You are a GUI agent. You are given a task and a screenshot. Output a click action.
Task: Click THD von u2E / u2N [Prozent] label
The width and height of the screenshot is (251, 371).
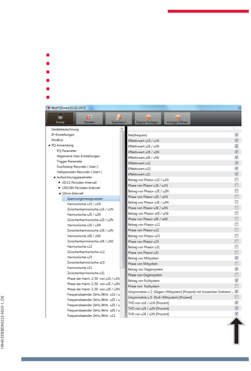pyautogui.click(x=148, y=308)
